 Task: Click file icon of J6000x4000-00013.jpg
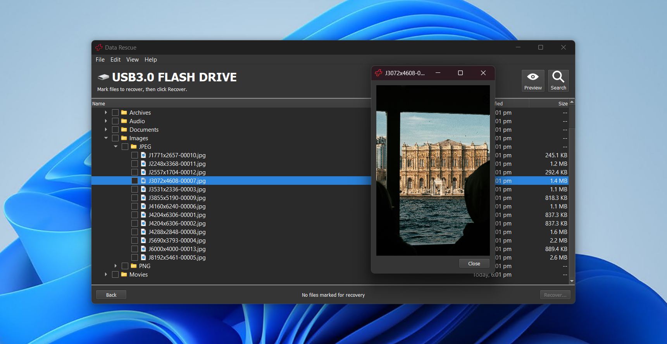143,249
